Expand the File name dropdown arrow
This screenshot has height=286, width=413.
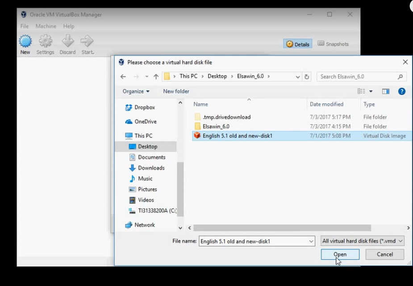[x=311, y=241]
